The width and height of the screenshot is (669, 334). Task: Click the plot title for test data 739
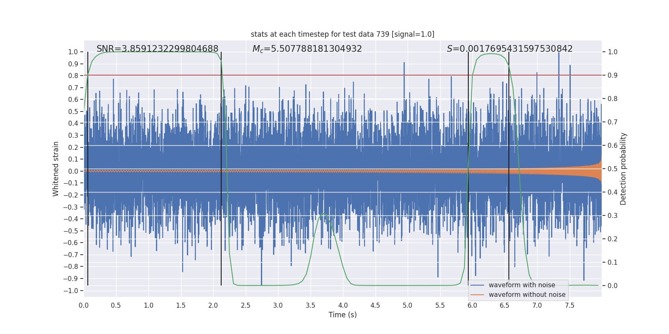pos(342,34)
